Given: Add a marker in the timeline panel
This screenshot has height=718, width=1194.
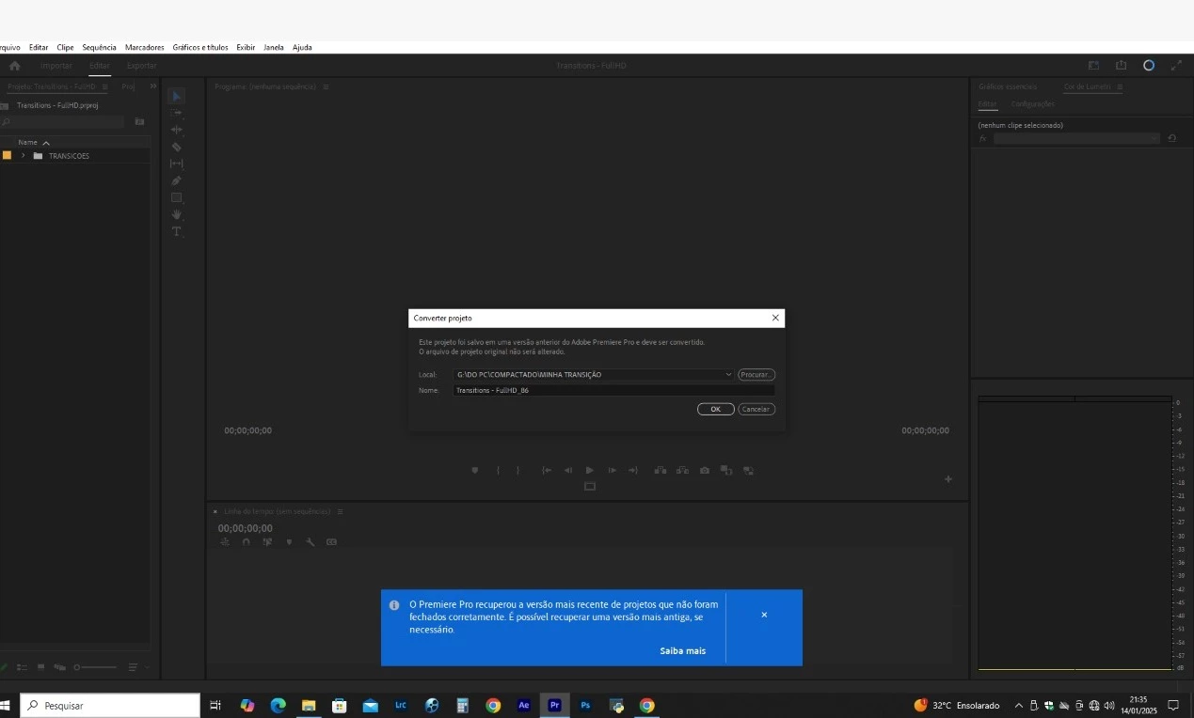Looking at the screenshot, I should [289, 542].
